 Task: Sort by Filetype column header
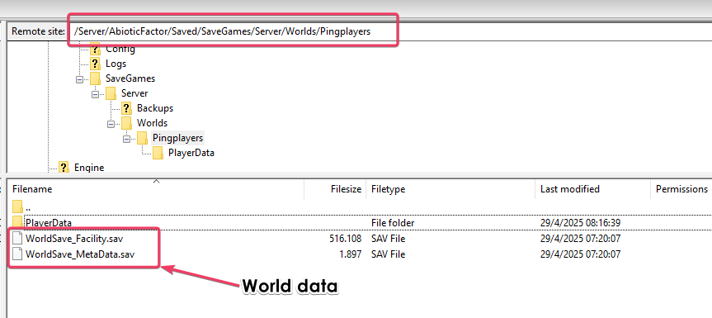tap(450, 189)
